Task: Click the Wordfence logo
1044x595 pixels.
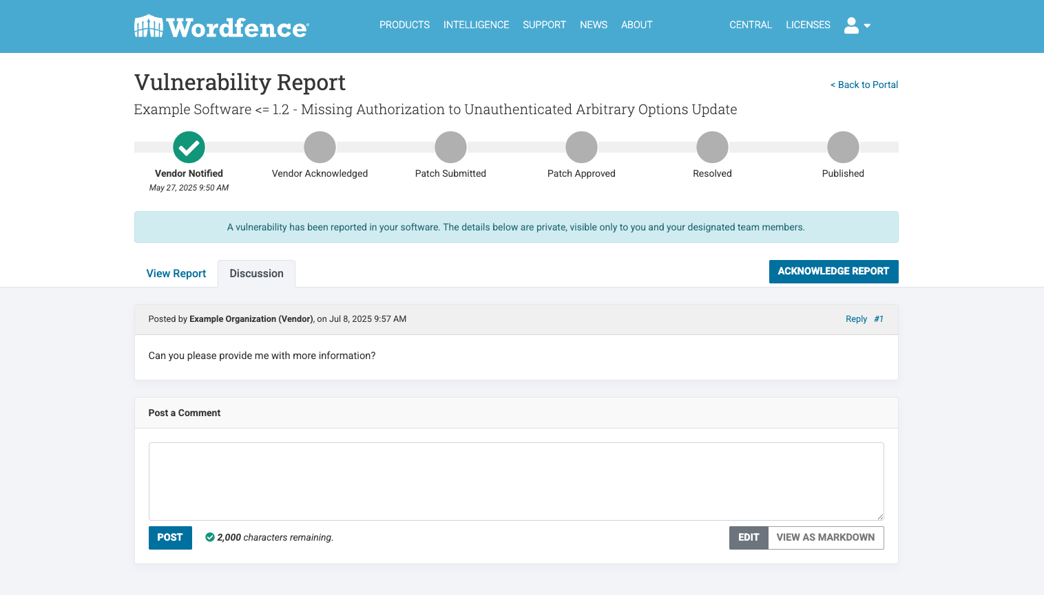Action: coord(221,26)
